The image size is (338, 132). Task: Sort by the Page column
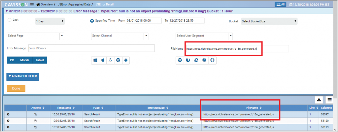tap(102, 108)
